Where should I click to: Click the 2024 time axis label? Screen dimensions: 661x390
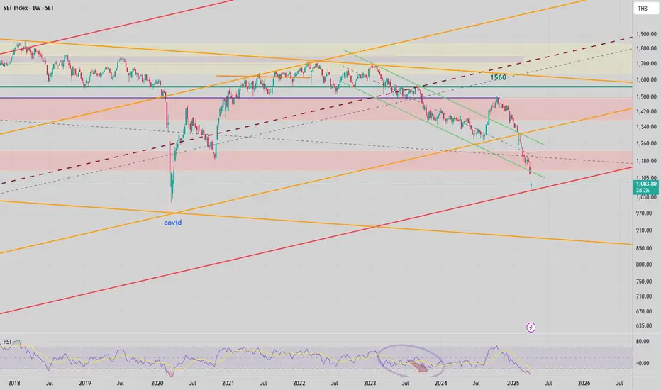[x=441, y=383]
